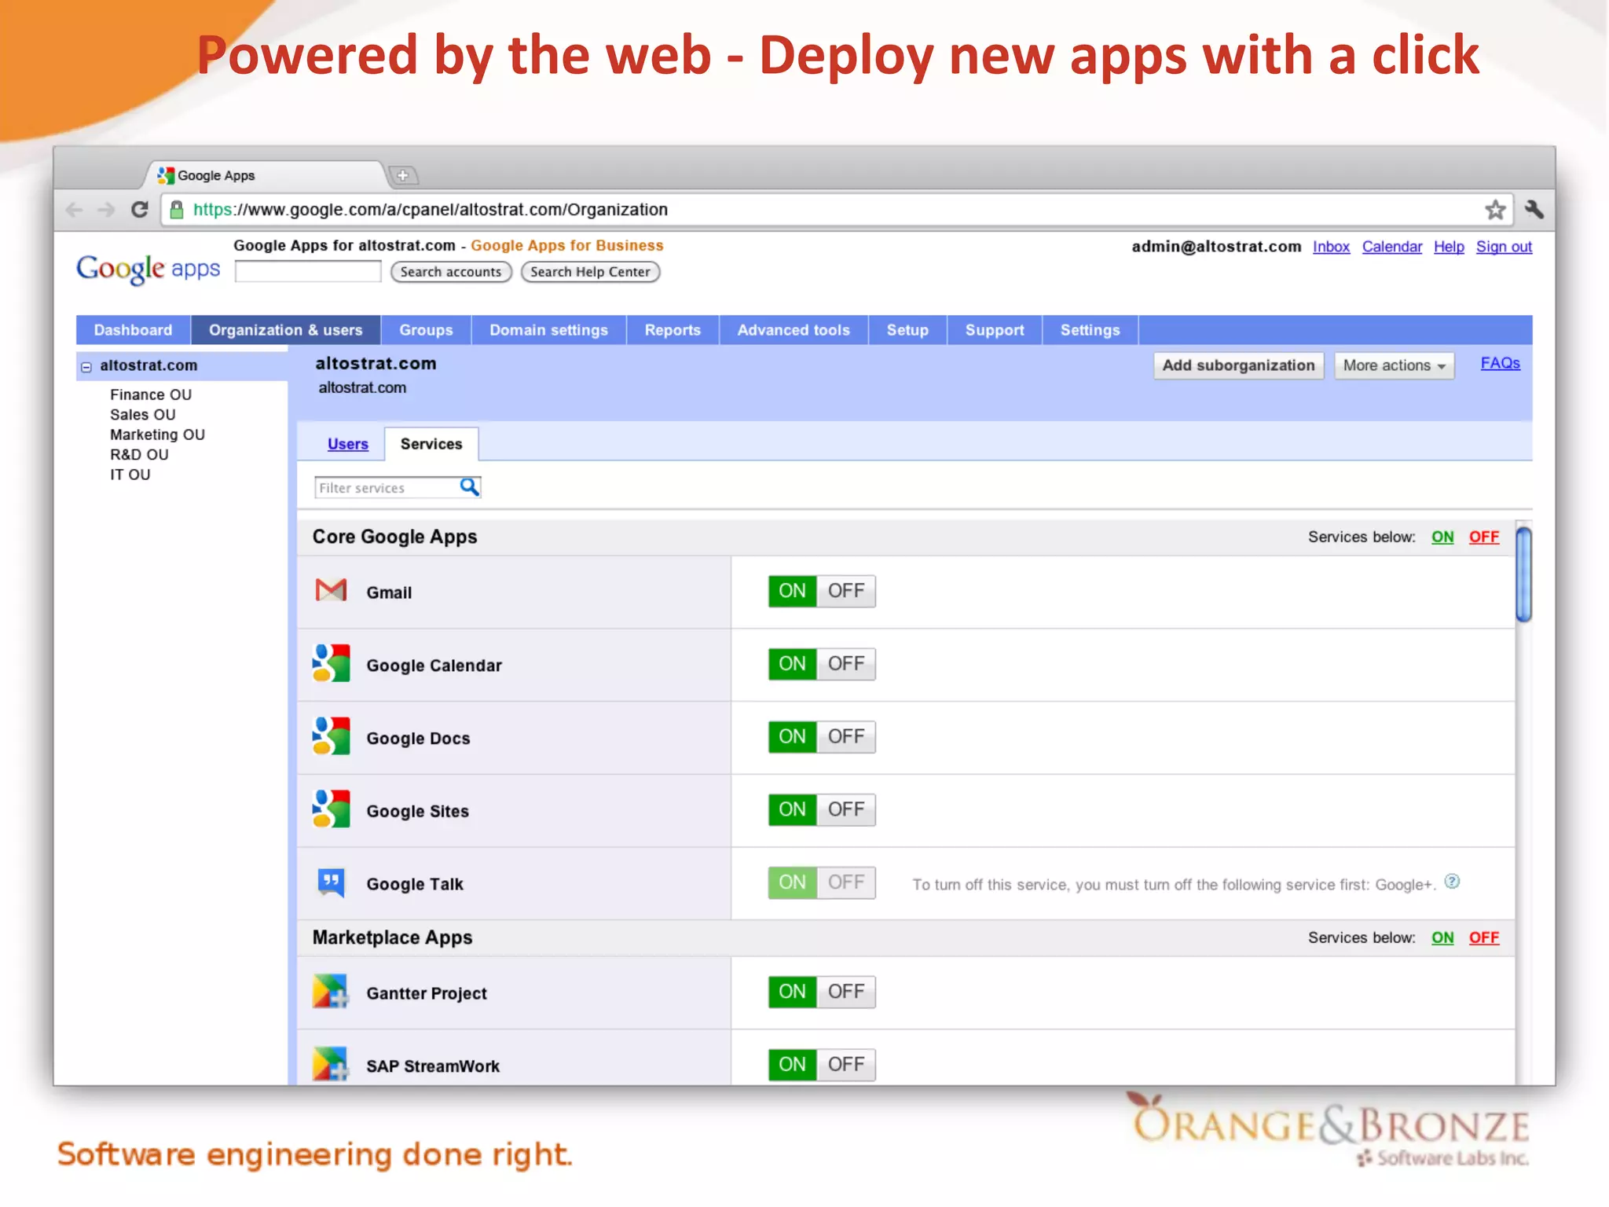The image size is (1609, 1207).
Task: Click the Google apps logo
Action: [x=148, y=269]
